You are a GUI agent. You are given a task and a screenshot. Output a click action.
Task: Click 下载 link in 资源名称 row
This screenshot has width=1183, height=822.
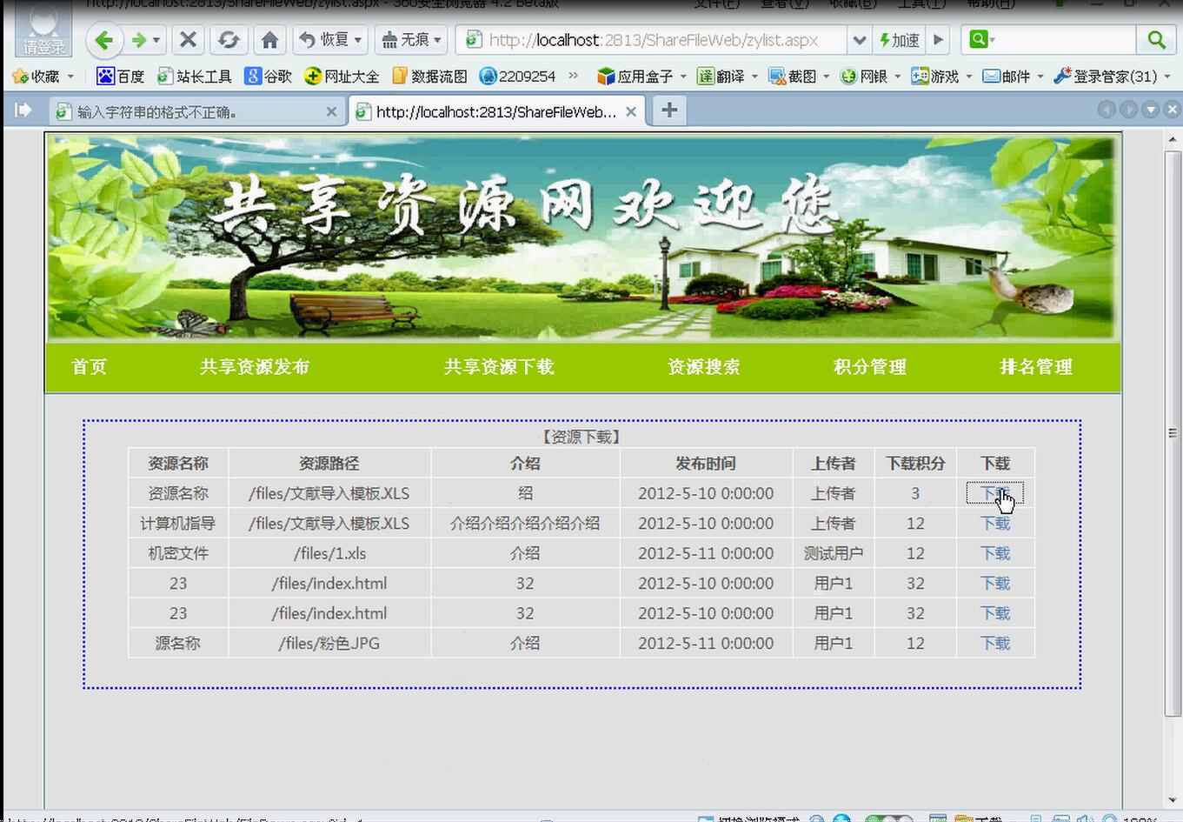[995, 493]
